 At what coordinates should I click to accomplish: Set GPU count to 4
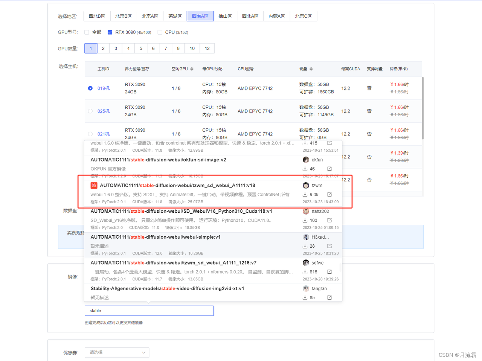pyautogui.click(x=128, y=48)
